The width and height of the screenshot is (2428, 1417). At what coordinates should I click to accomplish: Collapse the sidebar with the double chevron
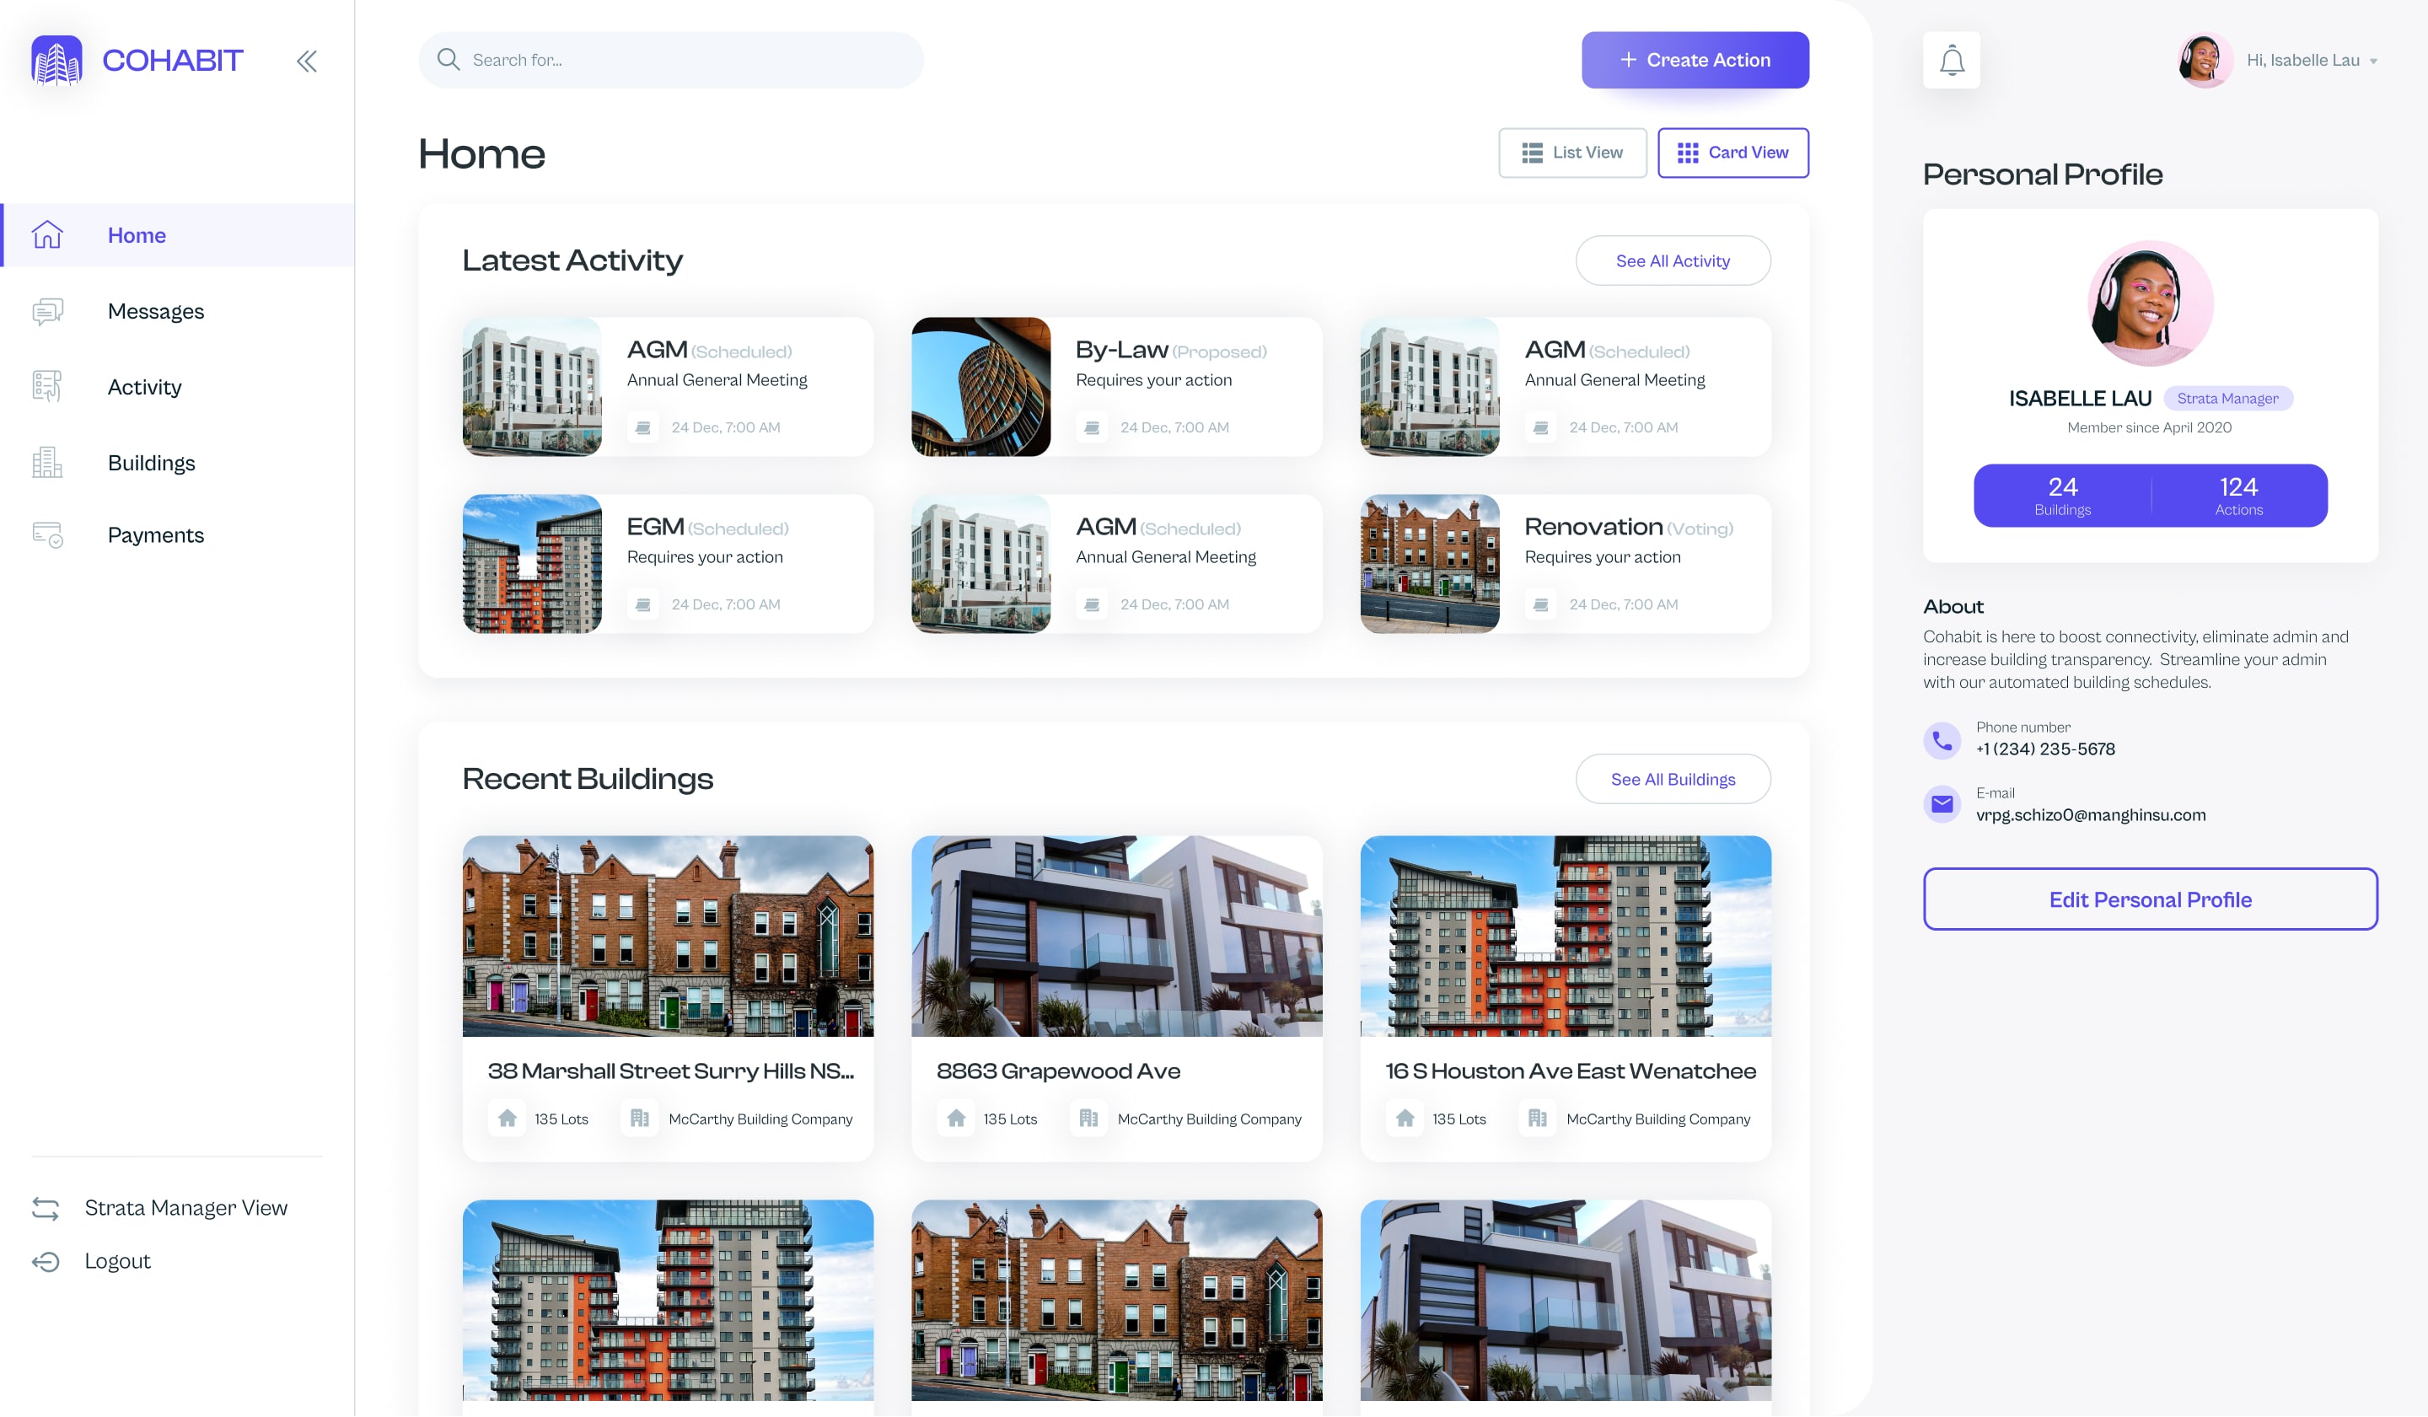pyautogui.click(x=306, y=62)
